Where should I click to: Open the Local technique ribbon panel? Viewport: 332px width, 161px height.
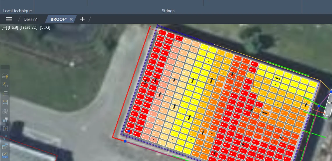coord(17,11)
